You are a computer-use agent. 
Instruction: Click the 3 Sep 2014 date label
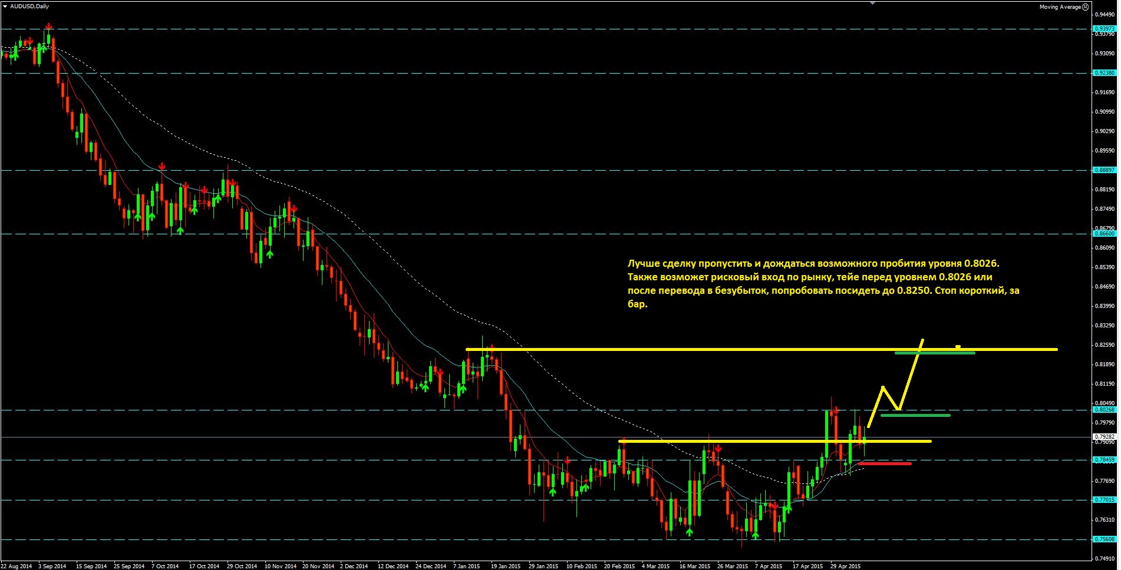(x=52, y=566)
